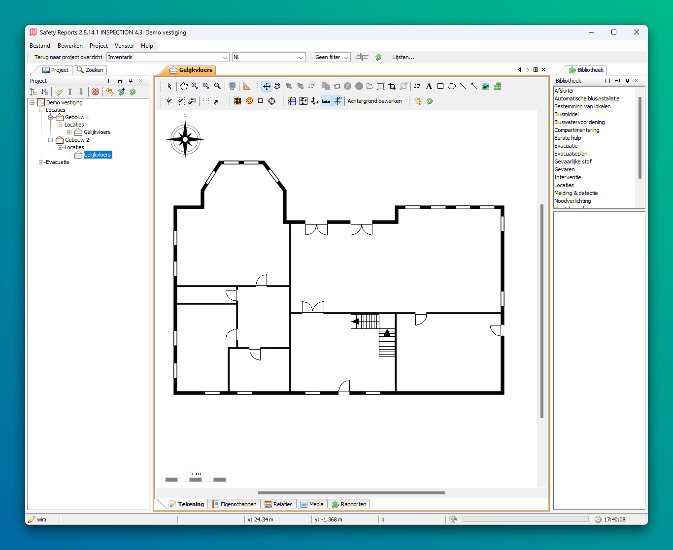
Task: Switch to the Eigenschappen tab
Action: (x=235, y=504)
